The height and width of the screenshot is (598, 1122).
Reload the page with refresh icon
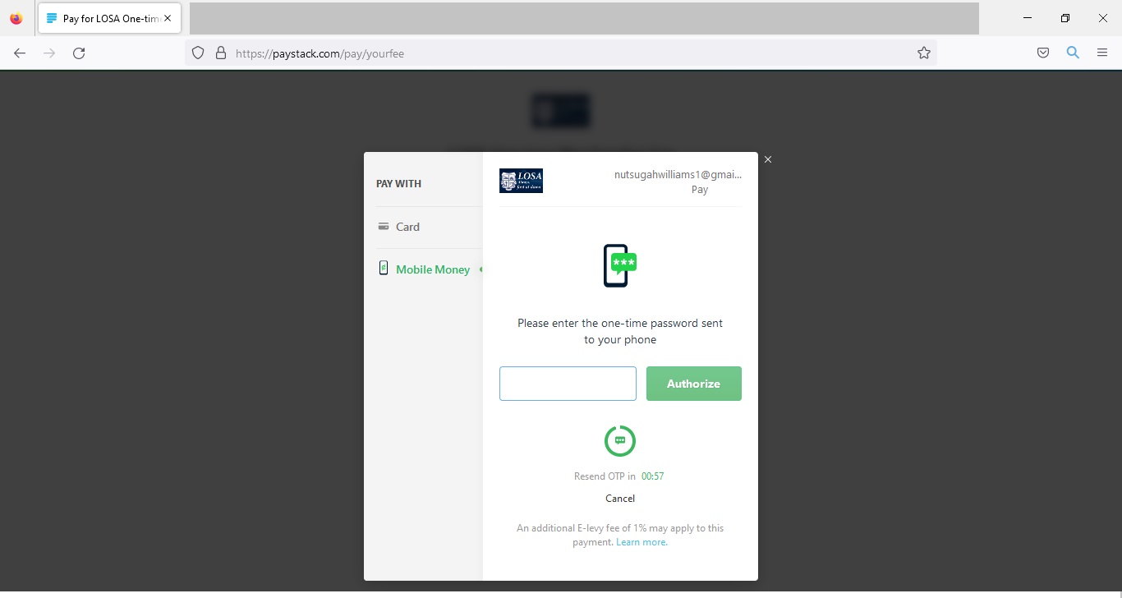coord(79,53)
